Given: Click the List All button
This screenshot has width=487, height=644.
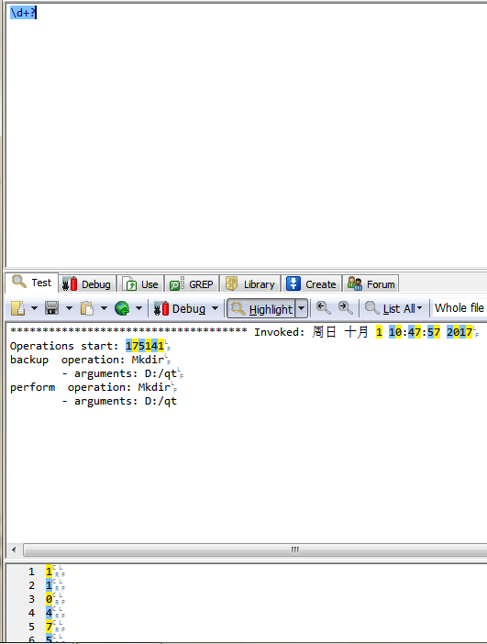Looking at the screenshot, I should (x=393, y=308).
